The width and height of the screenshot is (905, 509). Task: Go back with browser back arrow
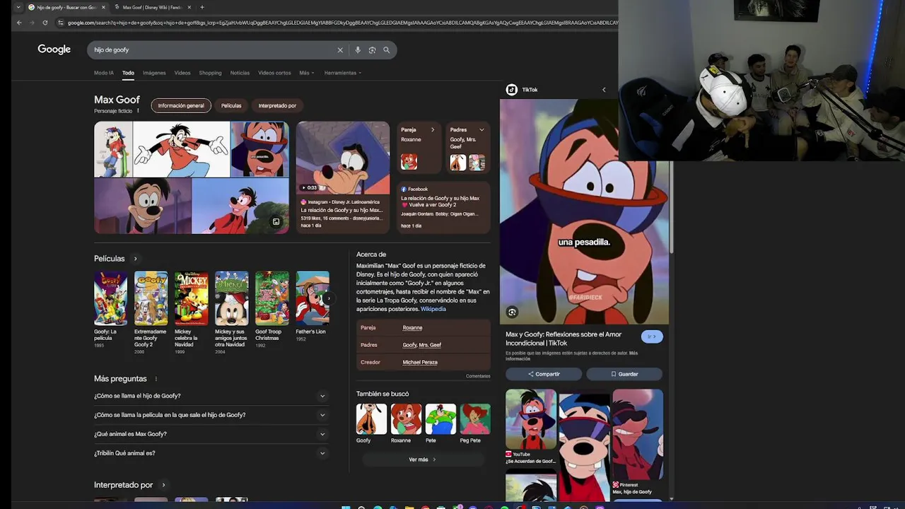(19, 23)
